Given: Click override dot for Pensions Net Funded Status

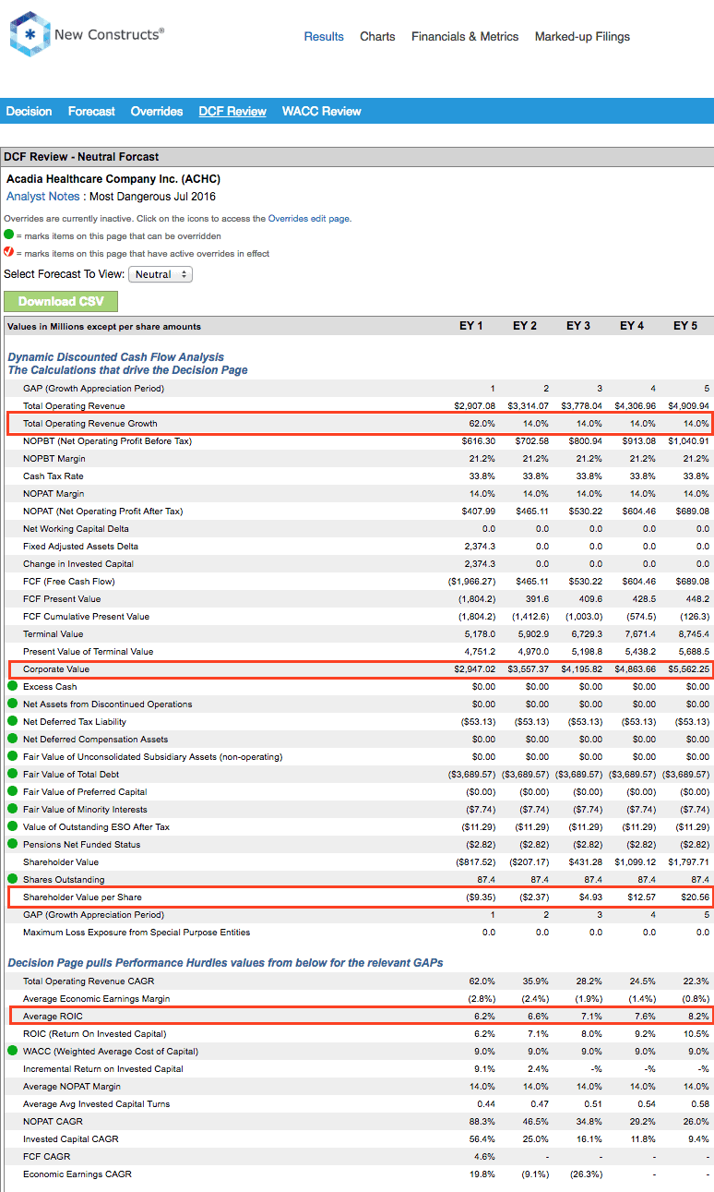Looking at the screenshot, I should click(x=13, y=844).
